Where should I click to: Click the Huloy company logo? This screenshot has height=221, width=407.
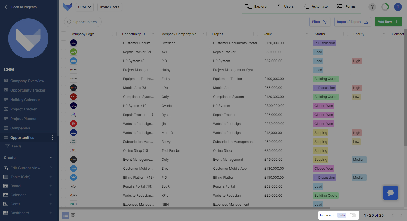[73, 70]
